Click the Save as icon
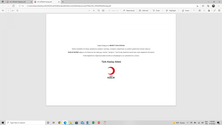This screenshot has width=222, height=125. pos(209,11)
